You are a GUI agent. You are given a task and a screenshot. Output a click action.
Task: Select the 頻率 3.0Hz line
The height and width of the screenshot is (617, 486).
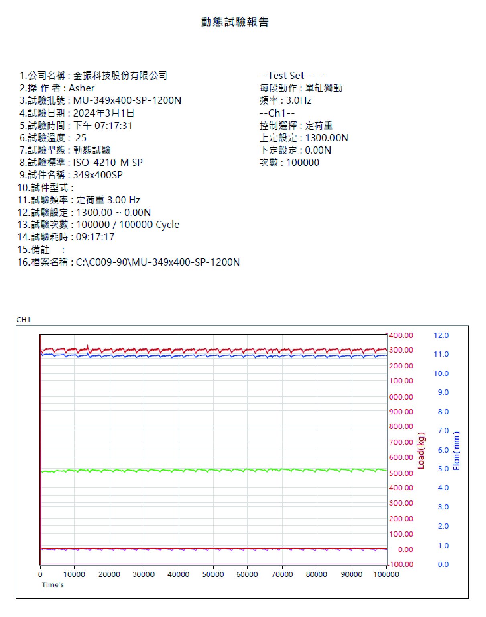click(285, 100)
